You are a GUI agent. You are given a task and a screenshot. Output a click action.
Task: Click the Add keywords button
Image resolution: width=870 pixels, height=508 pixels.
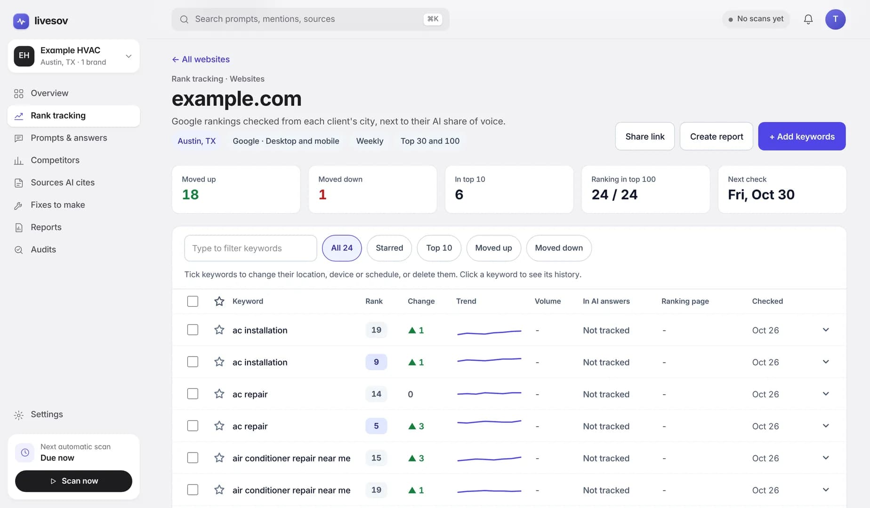point(802,136)
